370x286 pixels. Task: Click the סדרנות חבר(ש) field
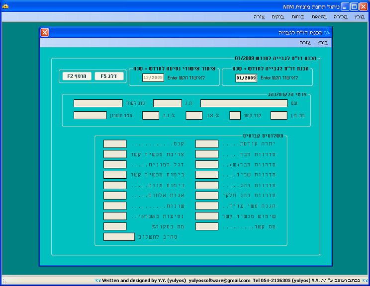pyautogui.click(x=207, y=164)
